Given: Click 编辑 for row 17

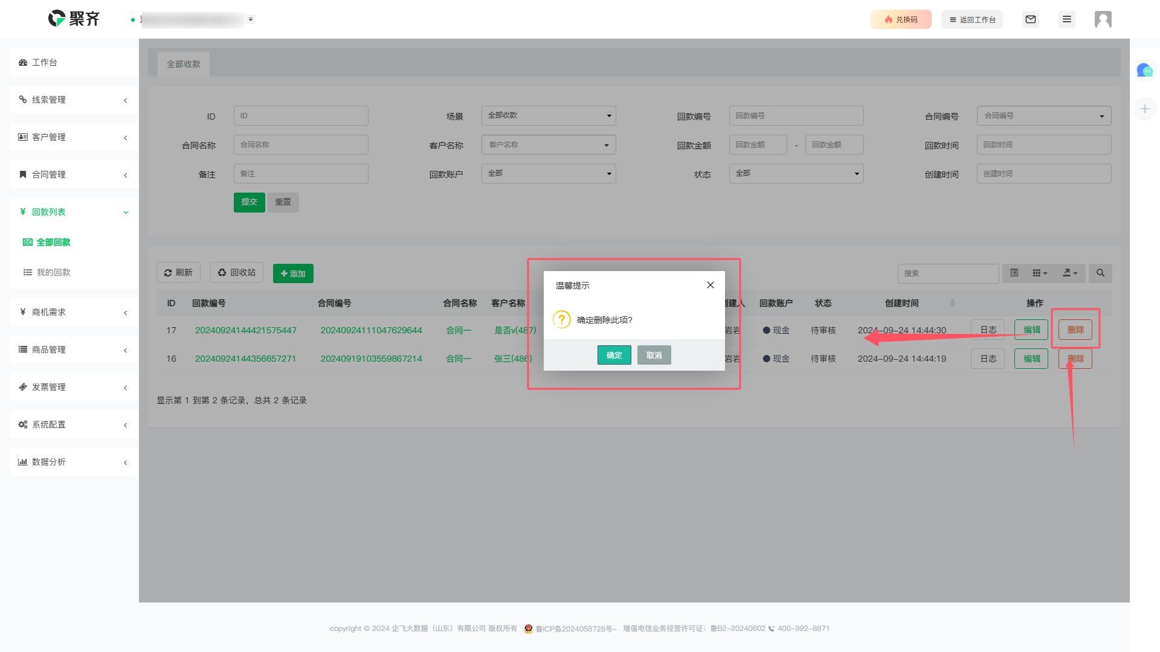Looking at the screenshot, I should pyautogui.click(x=1031, y=330).
